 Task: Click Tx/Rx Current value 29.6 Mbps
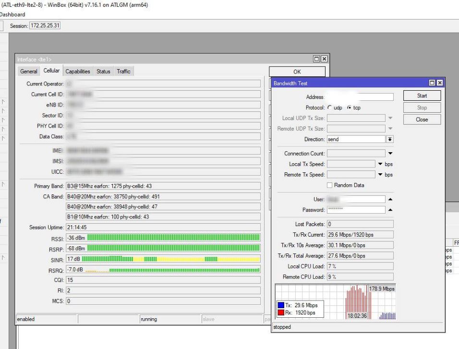[x=360, y=235]
